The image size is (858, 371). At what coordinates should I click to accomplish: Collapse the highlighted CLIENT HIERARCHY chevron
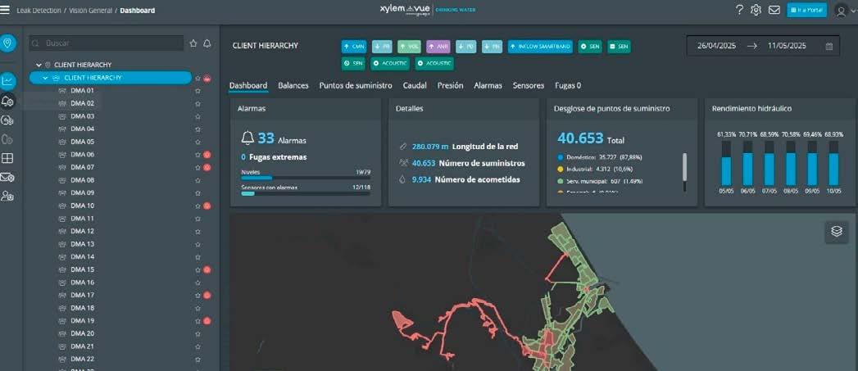(x=45, y=78)
